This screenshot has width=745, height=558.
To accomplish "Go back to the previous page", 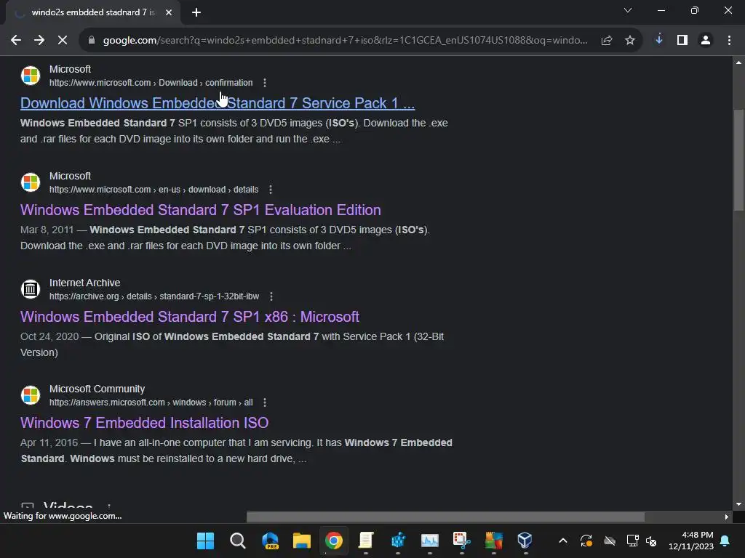I will (16, 41).
